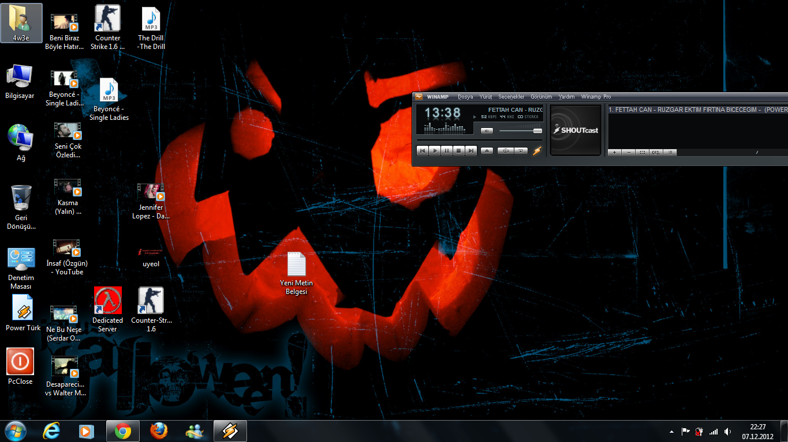Select the Geri Dönüşüm recycle bin
788x442 pixels.
tap(21, 207)
